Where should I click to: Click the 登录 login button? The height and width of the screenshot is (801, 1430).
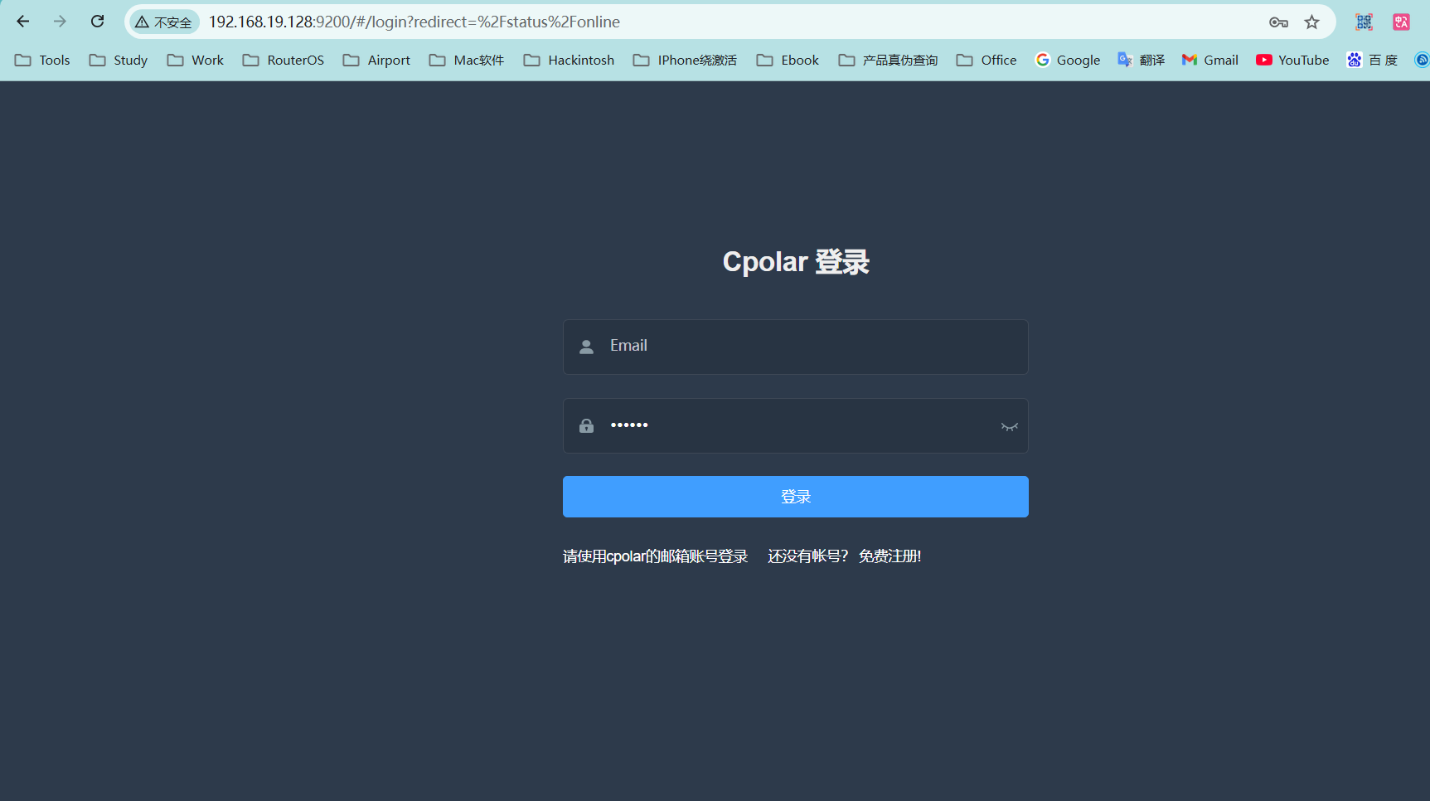[796, 497]
